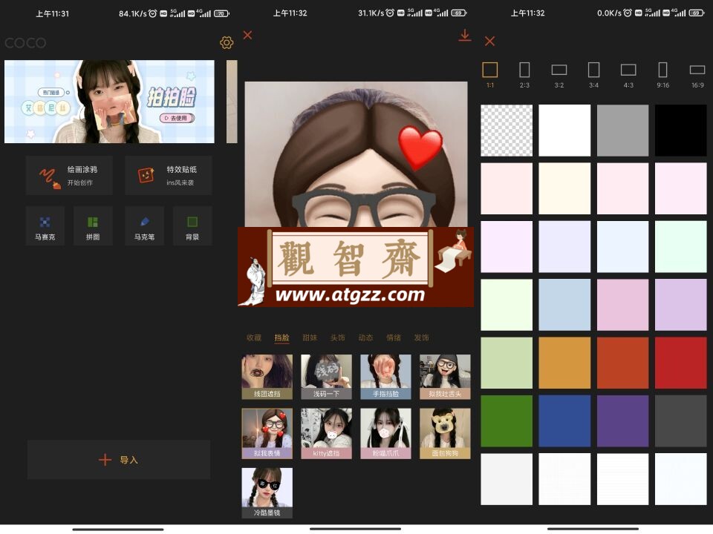Image resolution: width=713 pixels, height=534 pixels.
Task: Pick the medium gray background swatch
Action: point(622,131)
